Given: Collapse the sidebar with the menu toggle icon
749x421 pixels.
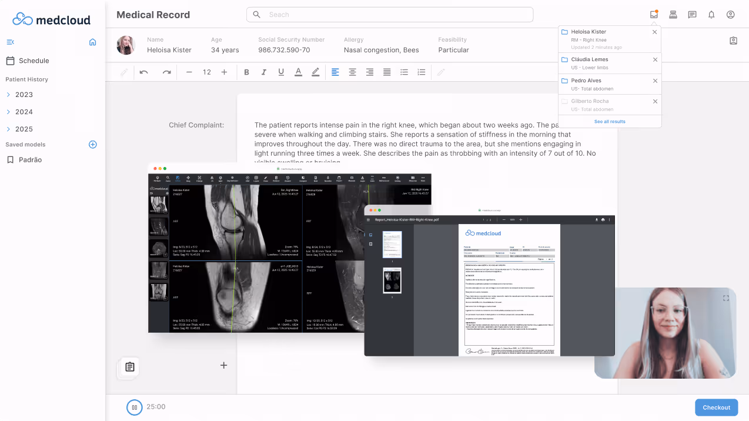Looking at the screenshot, I should coord(10,42).
